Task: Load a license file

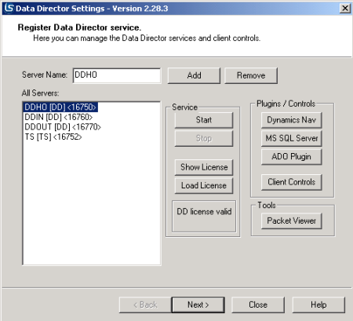Action: [204, 185]
